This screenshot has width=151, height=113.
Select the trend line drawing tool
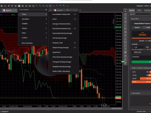pos(125,25)
